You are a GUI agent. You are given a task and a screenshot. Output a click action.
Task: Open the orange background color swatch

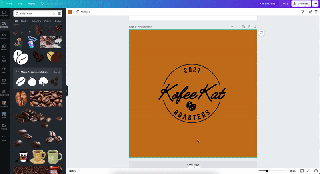[x=70, y=12]
